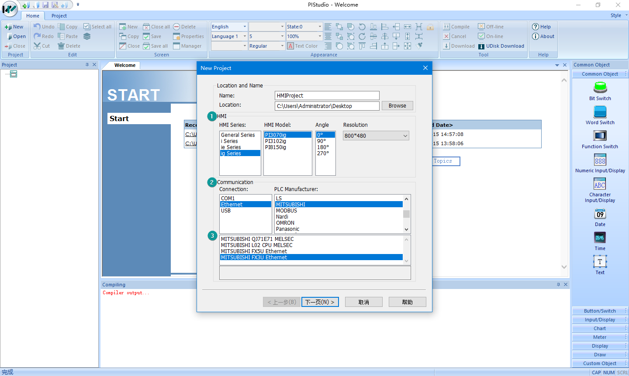Click the Bit Switch object icon
Screen dimensions: 629x376
pyautogui.click(x=600, y=88)
